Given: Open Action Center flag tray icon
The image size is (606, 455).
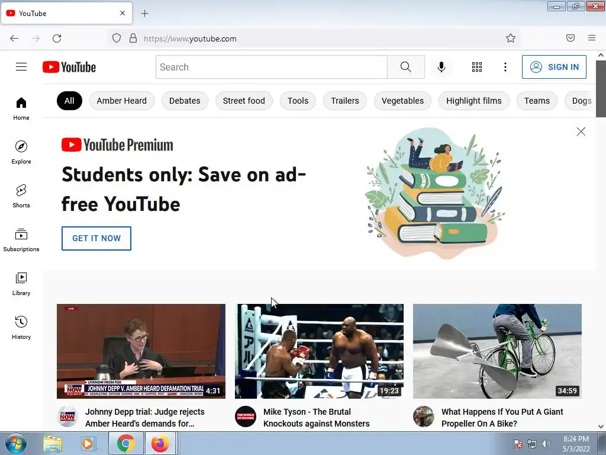Looking at the screenshot, I should tap(518, 444).
